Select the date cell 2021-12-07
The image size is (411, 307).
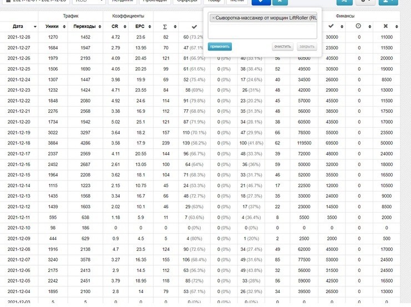tap(19, 260)
